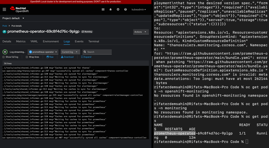Click the Running status badge
The height and width of the screenshot is (148, 269).
[87, 31]
